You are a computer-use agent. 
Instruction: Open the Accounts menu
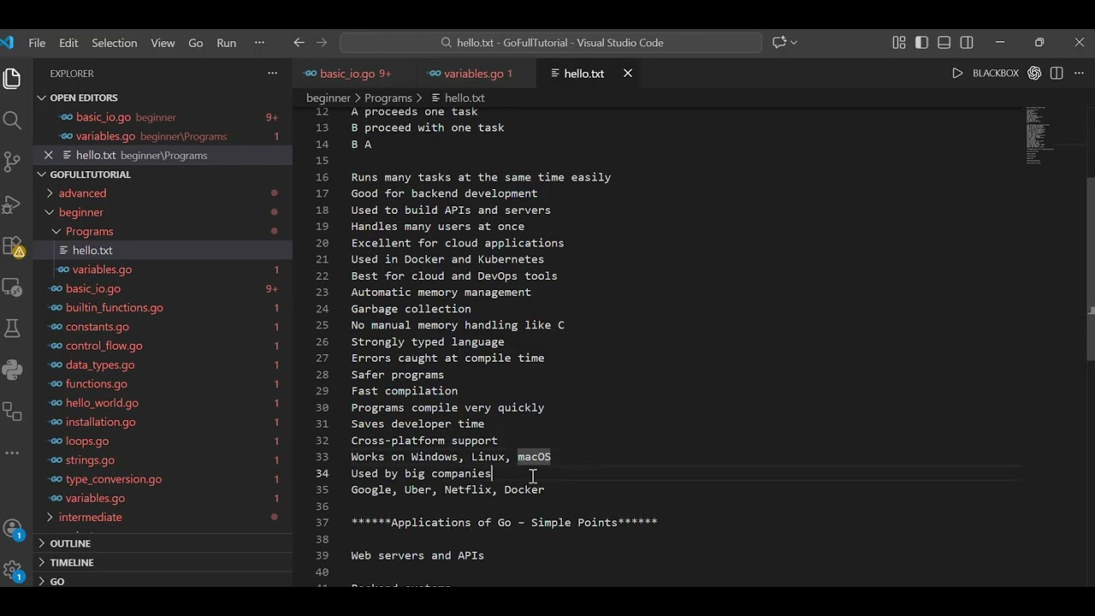(12, 530)
